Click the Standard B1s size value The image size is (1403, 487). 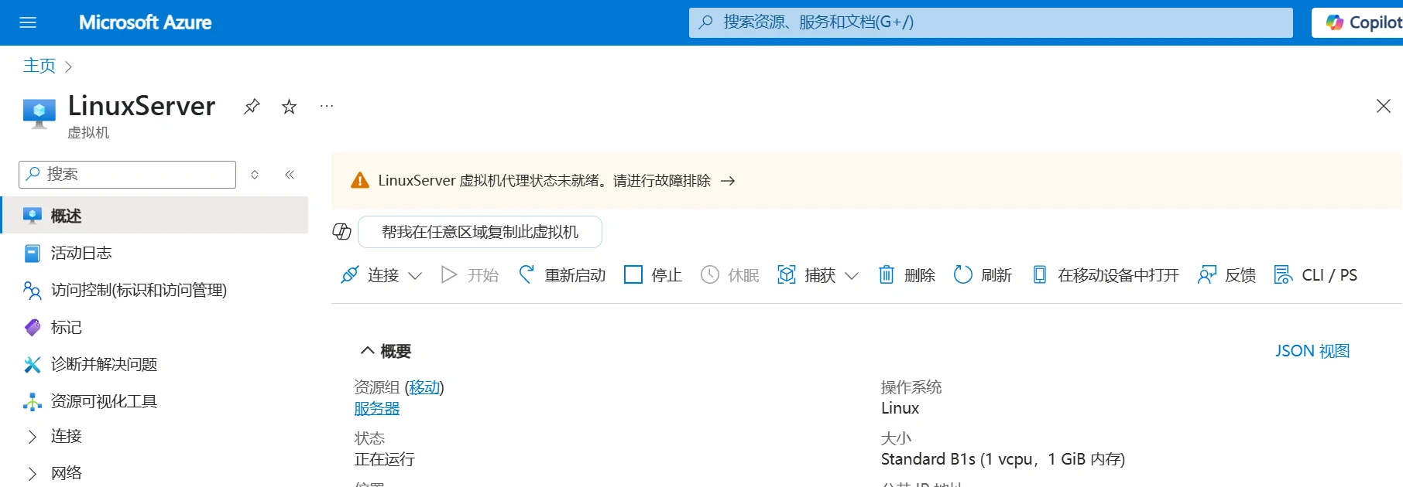(1003, 460)
